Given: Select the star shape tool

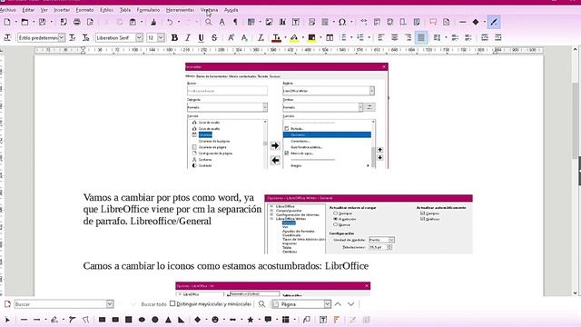Looking at the screenshot, I should click(251, 320).
